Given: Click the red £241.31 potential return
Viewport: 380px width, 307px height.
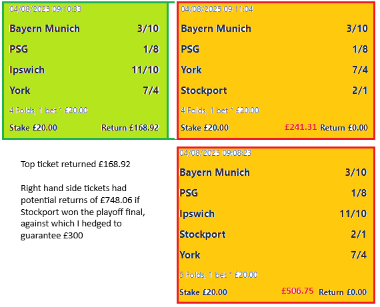Looking at the screenshot, I should click(x=301, y=127).
